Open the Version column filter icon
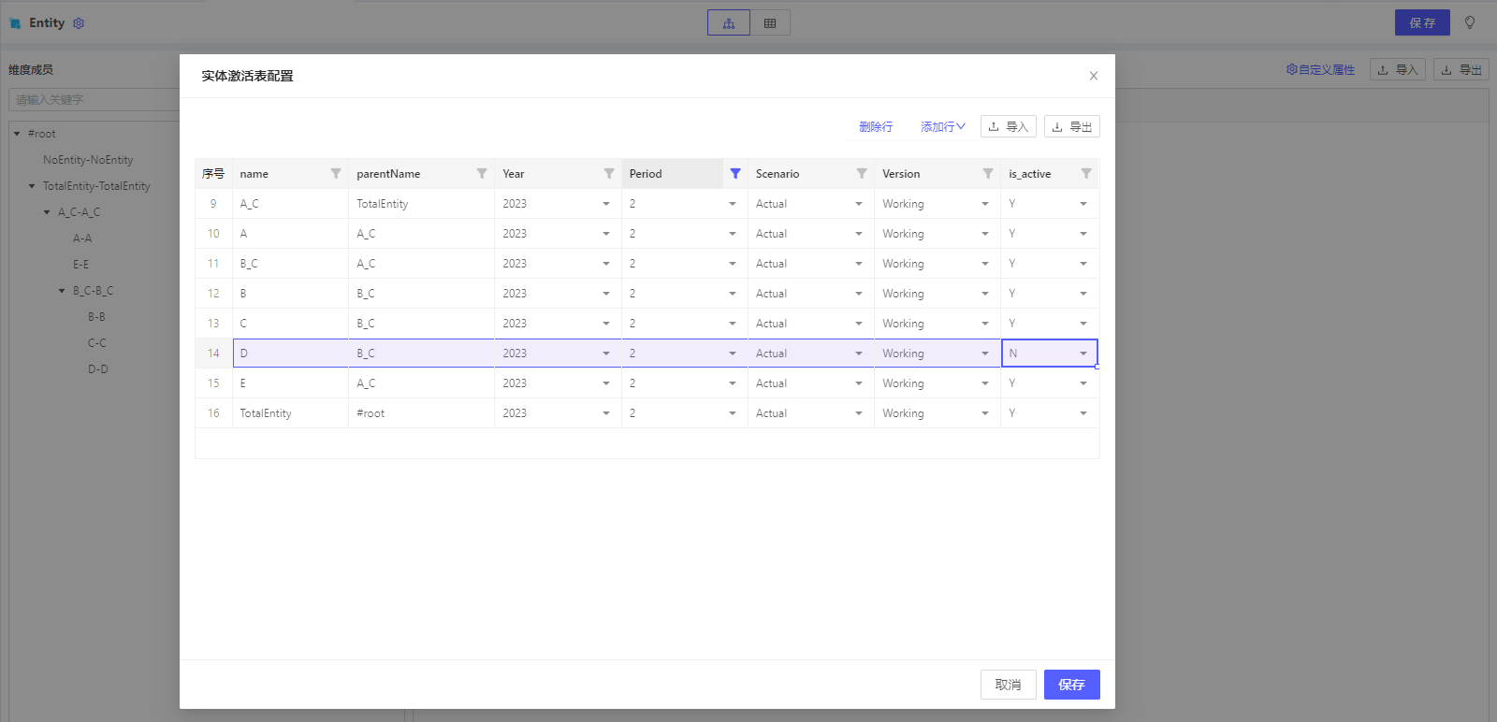The width and height of the screenshot is (1497, 722). click(x=988, y=174)
